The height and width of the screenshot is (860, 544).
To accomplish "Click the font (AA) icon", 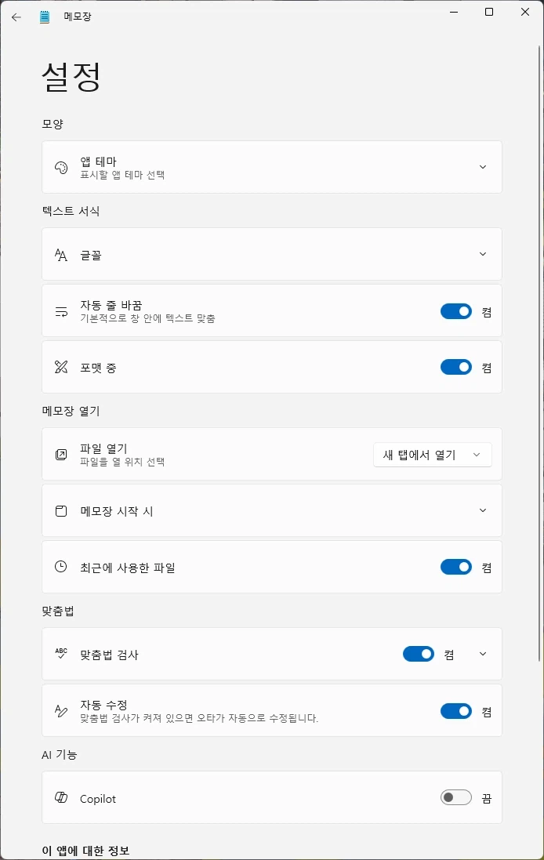I will click(60, 254).
